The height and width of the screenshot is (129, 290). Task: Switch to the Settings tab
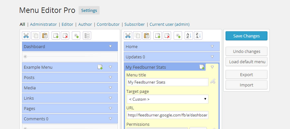pos(89,10)
